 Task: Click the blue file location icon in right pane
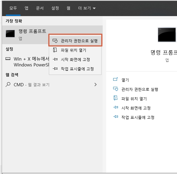[x=115, y=98]
